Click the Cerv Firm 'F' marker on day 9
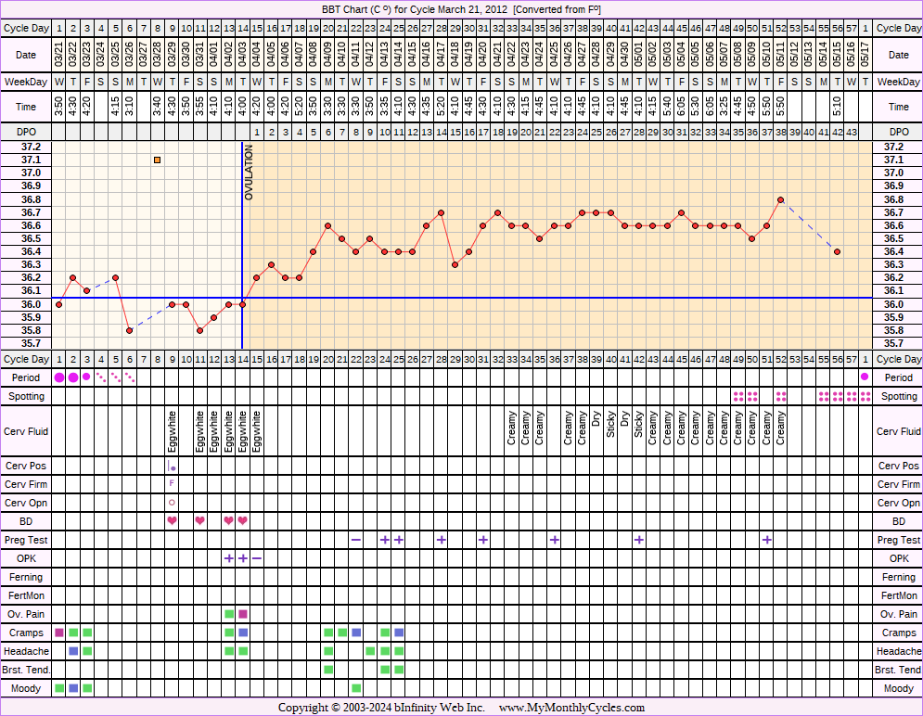 tap(172, 484)
